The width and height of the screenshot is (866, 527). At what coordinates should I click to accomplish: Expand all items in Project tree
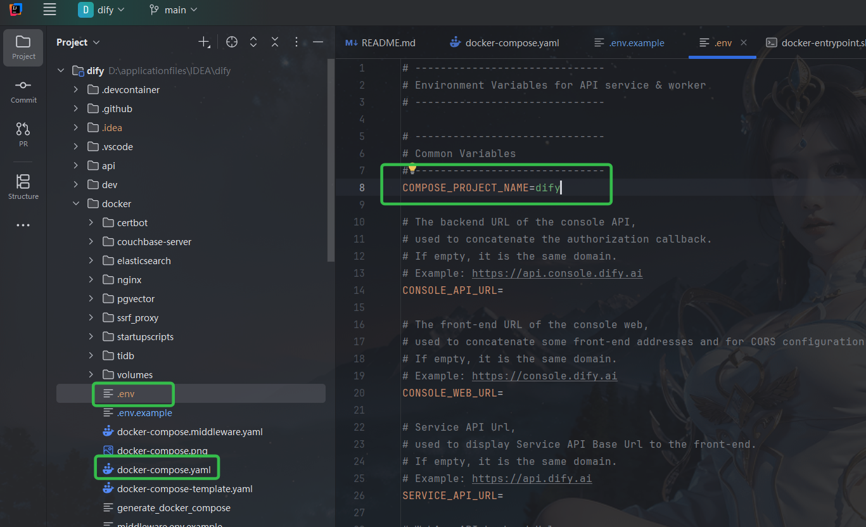coord(253,42)
